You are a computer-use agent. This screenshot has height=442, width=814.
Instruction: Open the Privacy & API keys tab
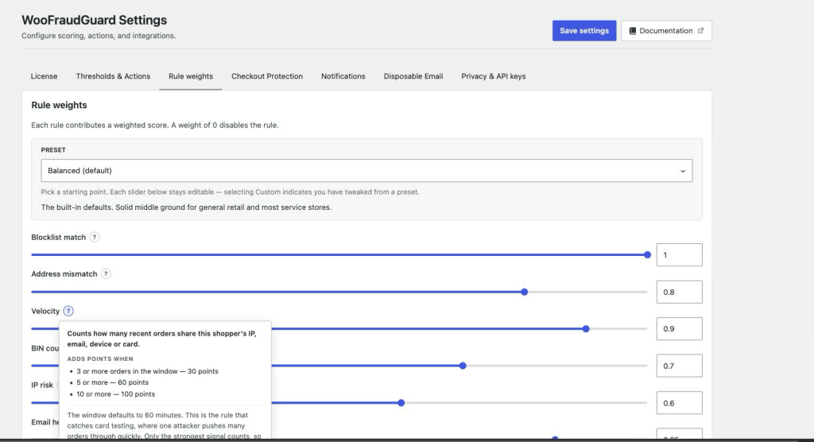click(493, 76)
